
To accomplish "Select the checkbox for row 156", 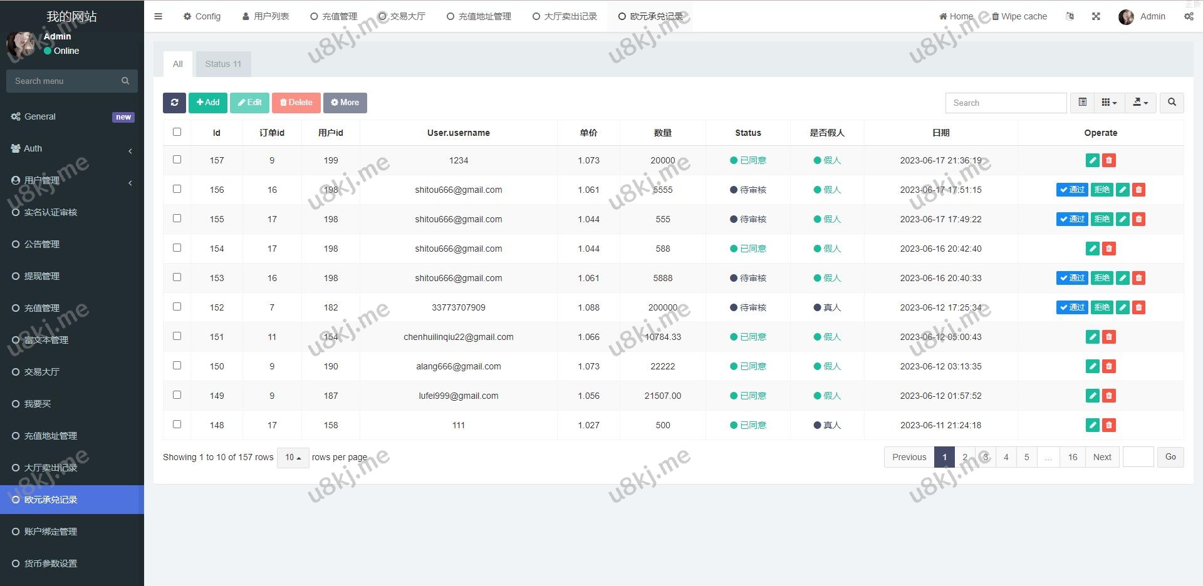I will coord(177,189).
